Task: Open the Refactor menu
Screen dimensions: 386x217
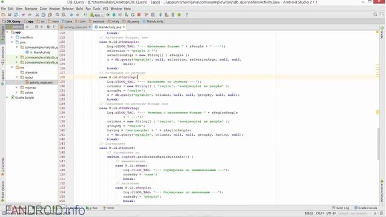Action: pyautogui.click(x=68, y=8)
